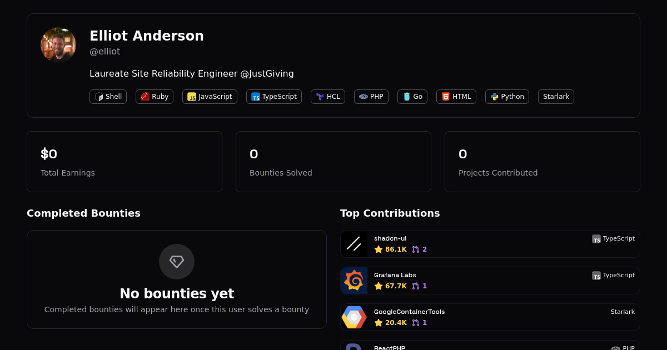Screen dimensions: 667x350
Task: Click the Python logo icon
Action: (x=495, y=97)
